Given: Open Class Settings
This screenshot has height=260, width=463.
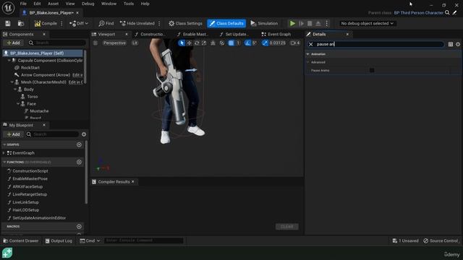Looking at the screenshot, I should pos(185,23).
